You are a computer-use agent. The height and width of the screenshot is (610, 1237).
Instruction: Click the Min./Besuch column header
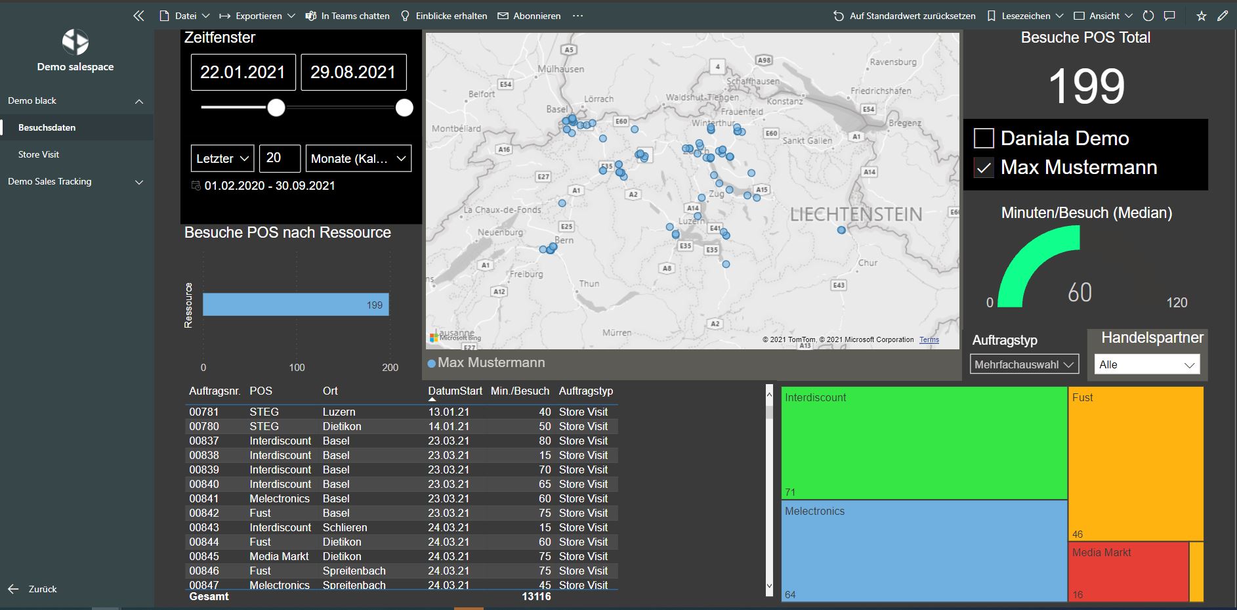point(520,391)
